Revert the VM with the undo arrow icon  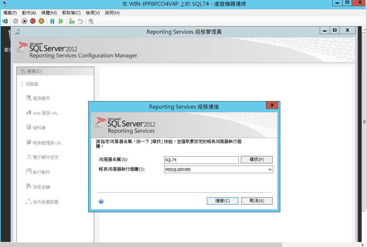[80, 21]
